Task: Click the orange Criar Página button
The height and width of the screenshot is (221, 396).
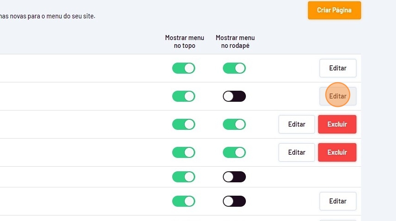Action: [x=334, y=10]
